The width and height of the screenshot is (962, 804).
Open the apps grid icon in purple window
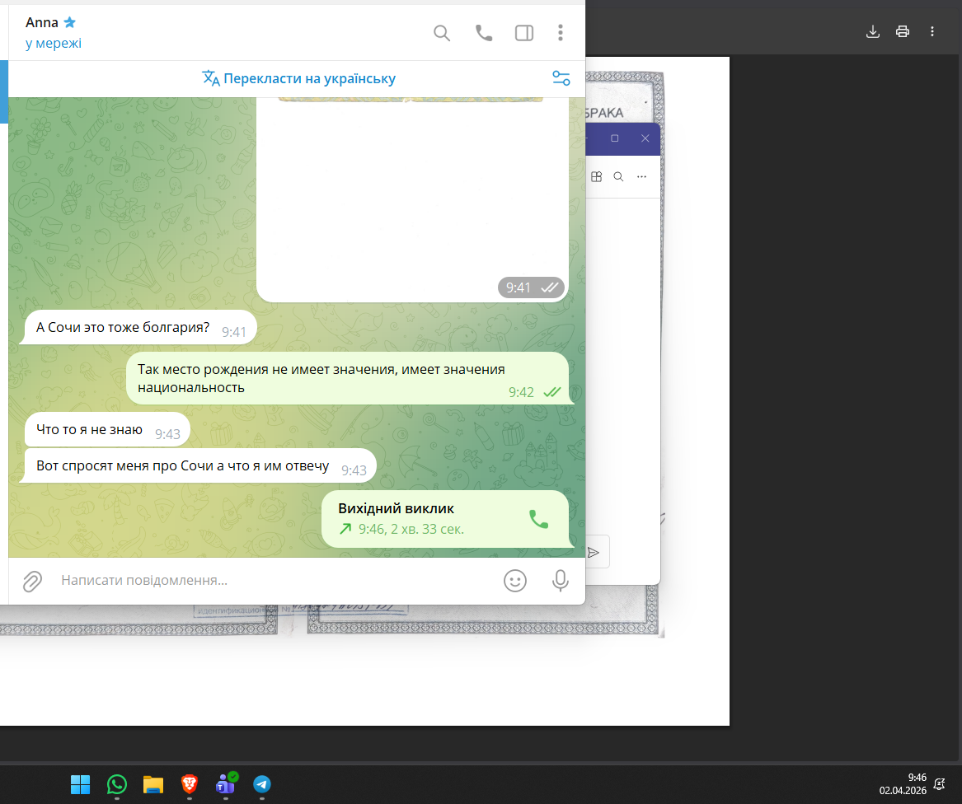(596, 177)
